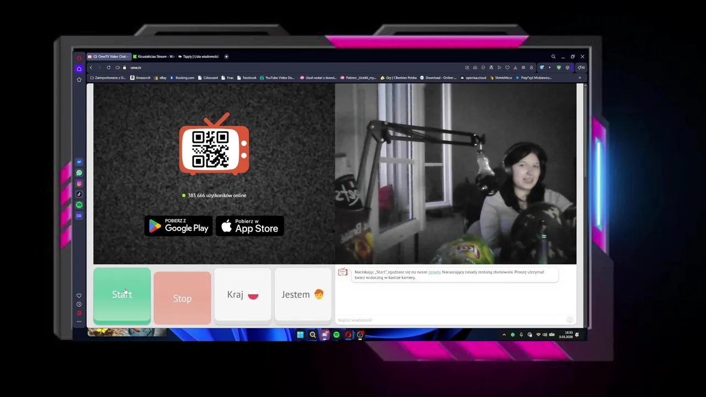The image size is (706, 397).
Task: Open Messenger in the Opera sidebar
Action: 79,162
